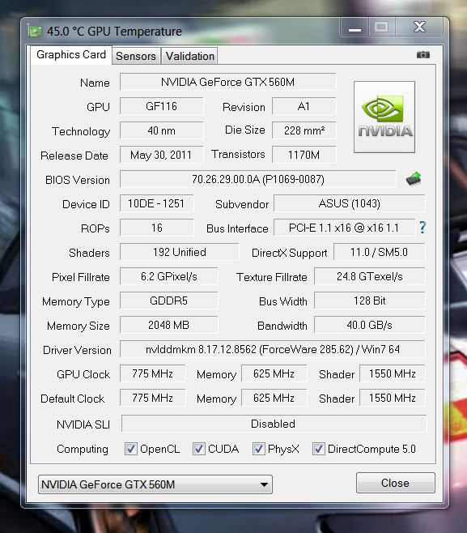Viewport: 467px width, 533px height.
Task: Click the screenshot camera icon
Action: pyautogui.click(x=423, y=55)
